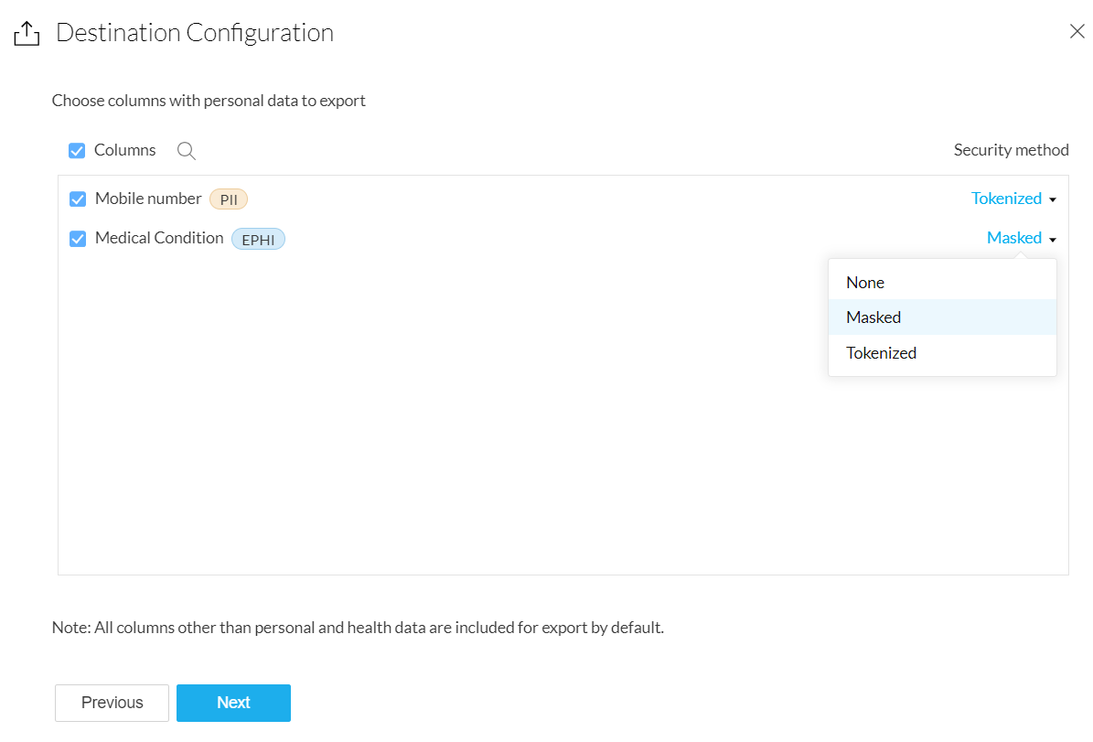1093x742 pixels.
Task: Uncheck the Mobile number column checkbox
Action: 78,199
